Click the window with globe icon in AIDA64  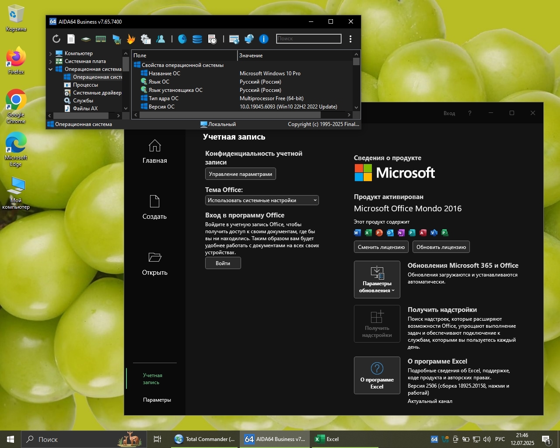pyautogui.click(x=234, y=39)
